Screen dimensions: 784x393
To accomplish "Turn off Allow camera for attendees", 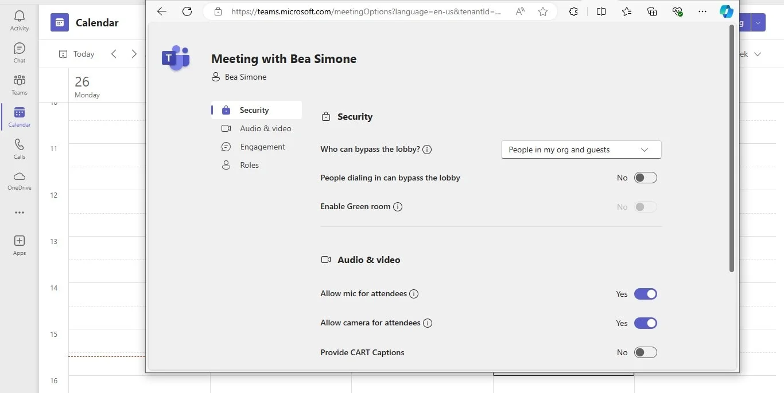I will tap(646, 323).
